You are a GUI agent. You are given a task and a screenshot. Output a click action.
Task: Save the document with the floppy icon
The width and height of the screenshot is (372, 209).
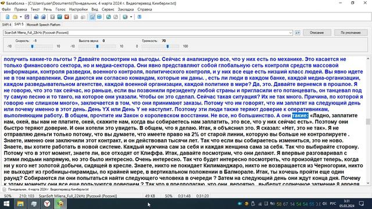(x=27, y=17)
